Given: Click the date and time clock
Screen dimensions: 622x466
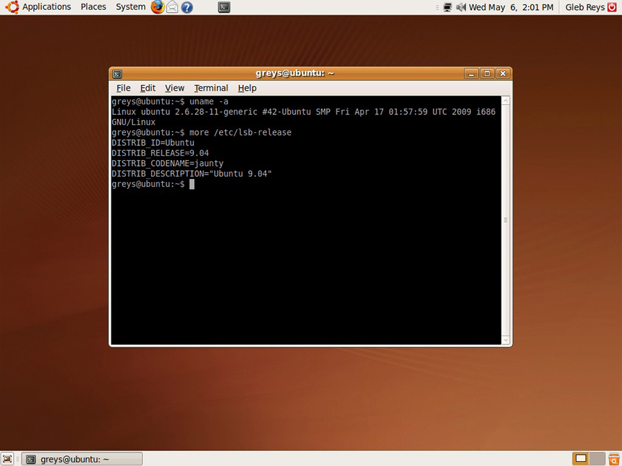Looking at the screenshot, I should pyautogui.click(x=511, y=7).
